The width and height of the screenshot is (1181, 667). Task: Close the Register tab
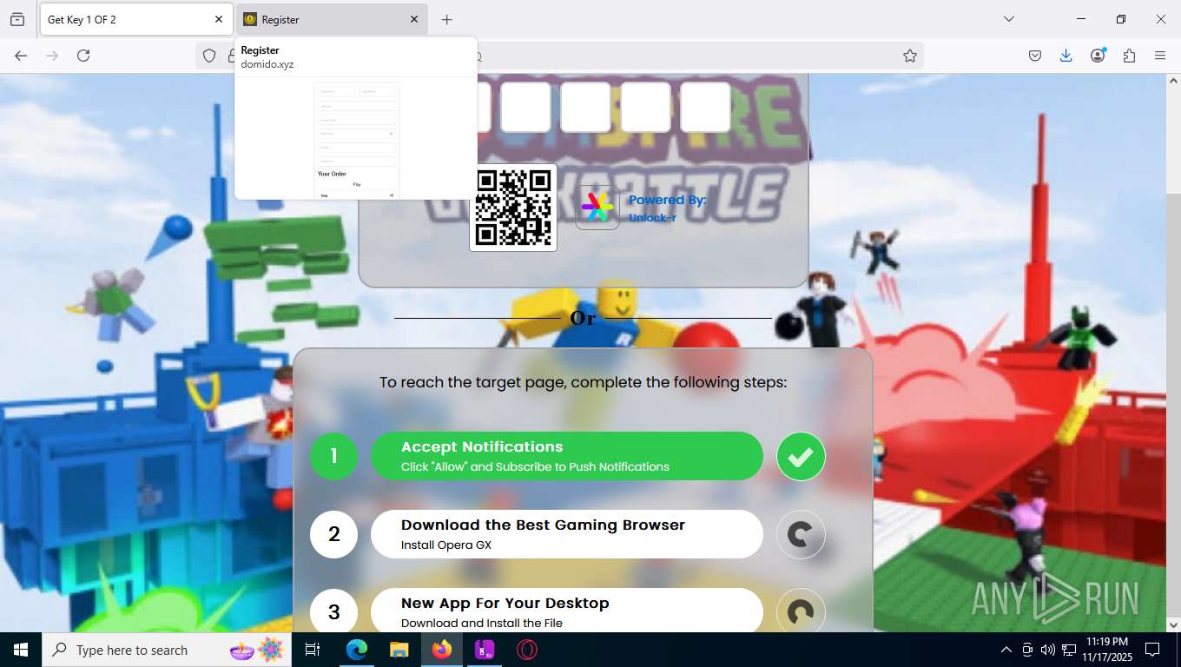tap(413, 19)
